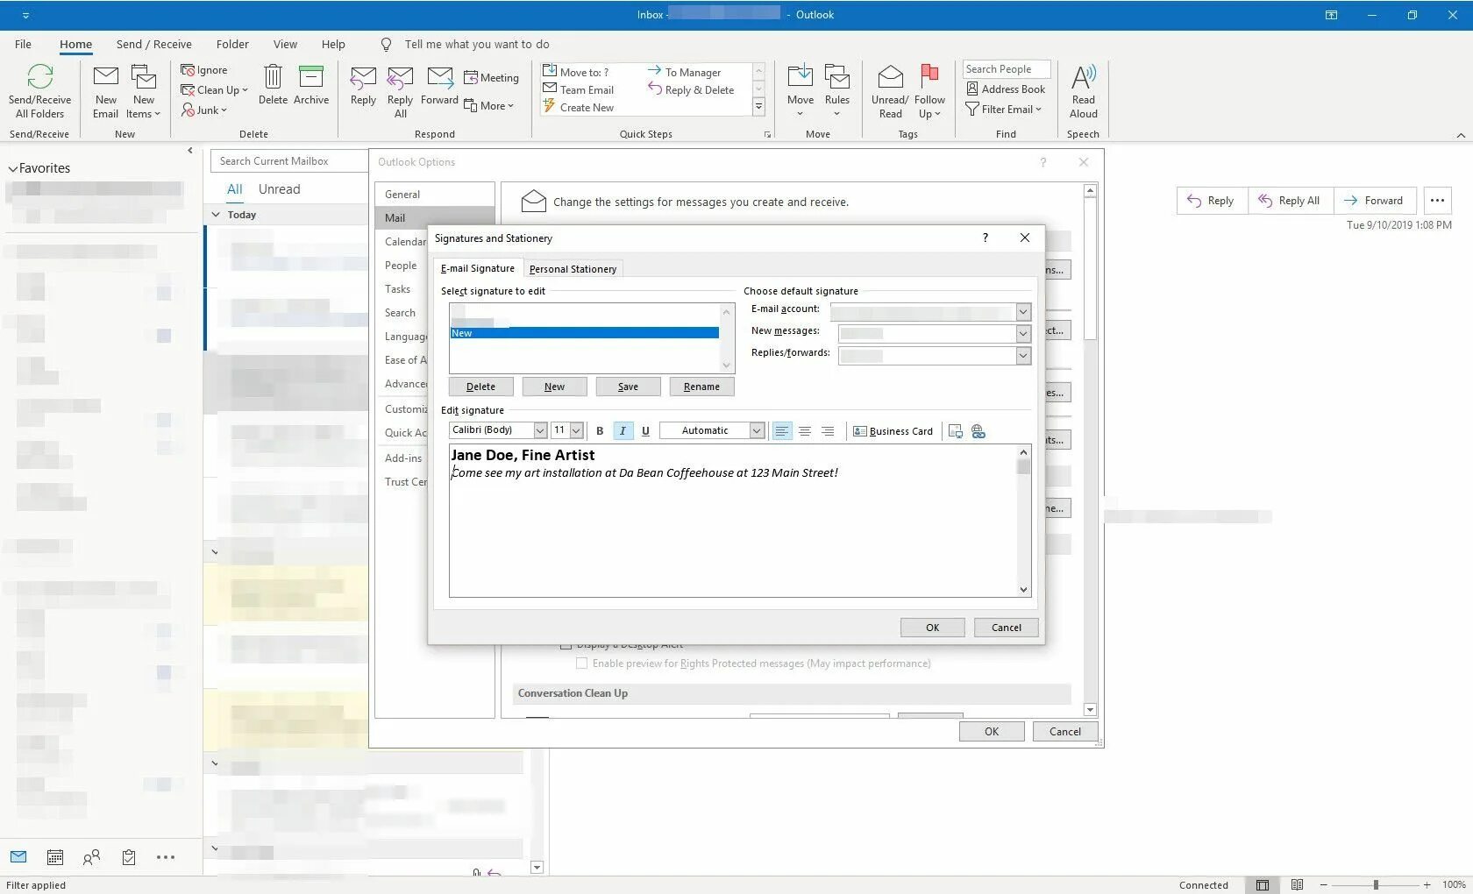Open the Automatic font color dropdown
1473x894 pixels.
[x=757, y=430]
